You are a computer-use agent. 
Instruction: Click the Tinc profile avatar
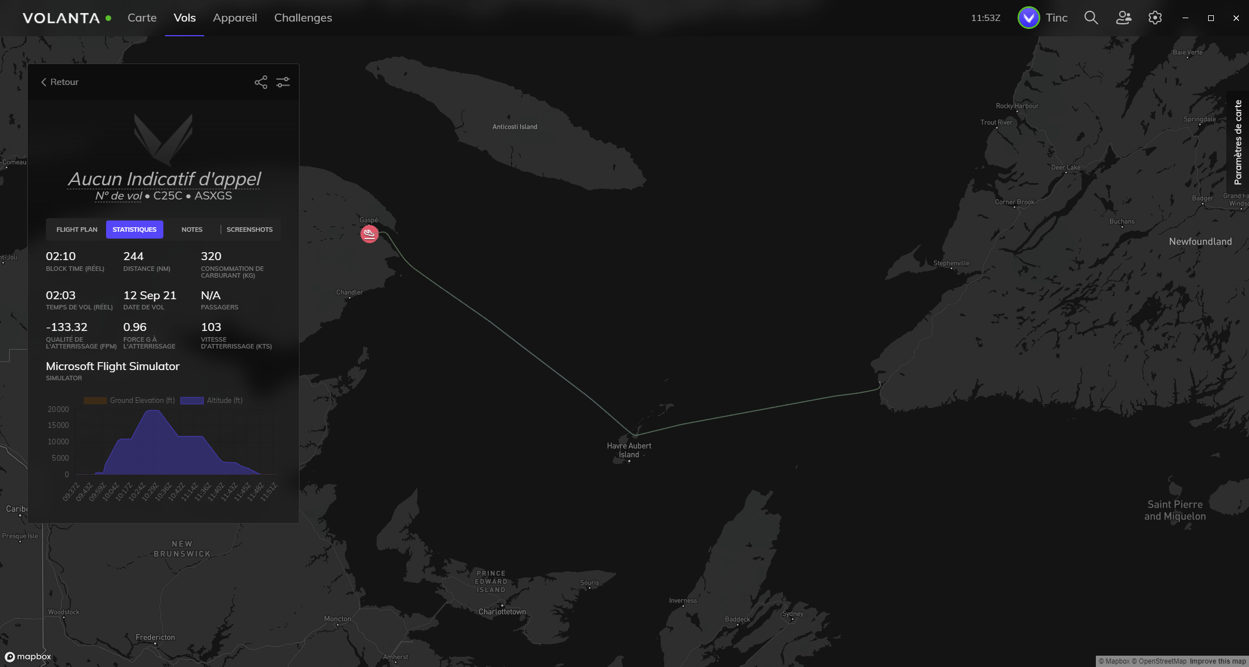pyautogui.click(x=1028, y=18)
